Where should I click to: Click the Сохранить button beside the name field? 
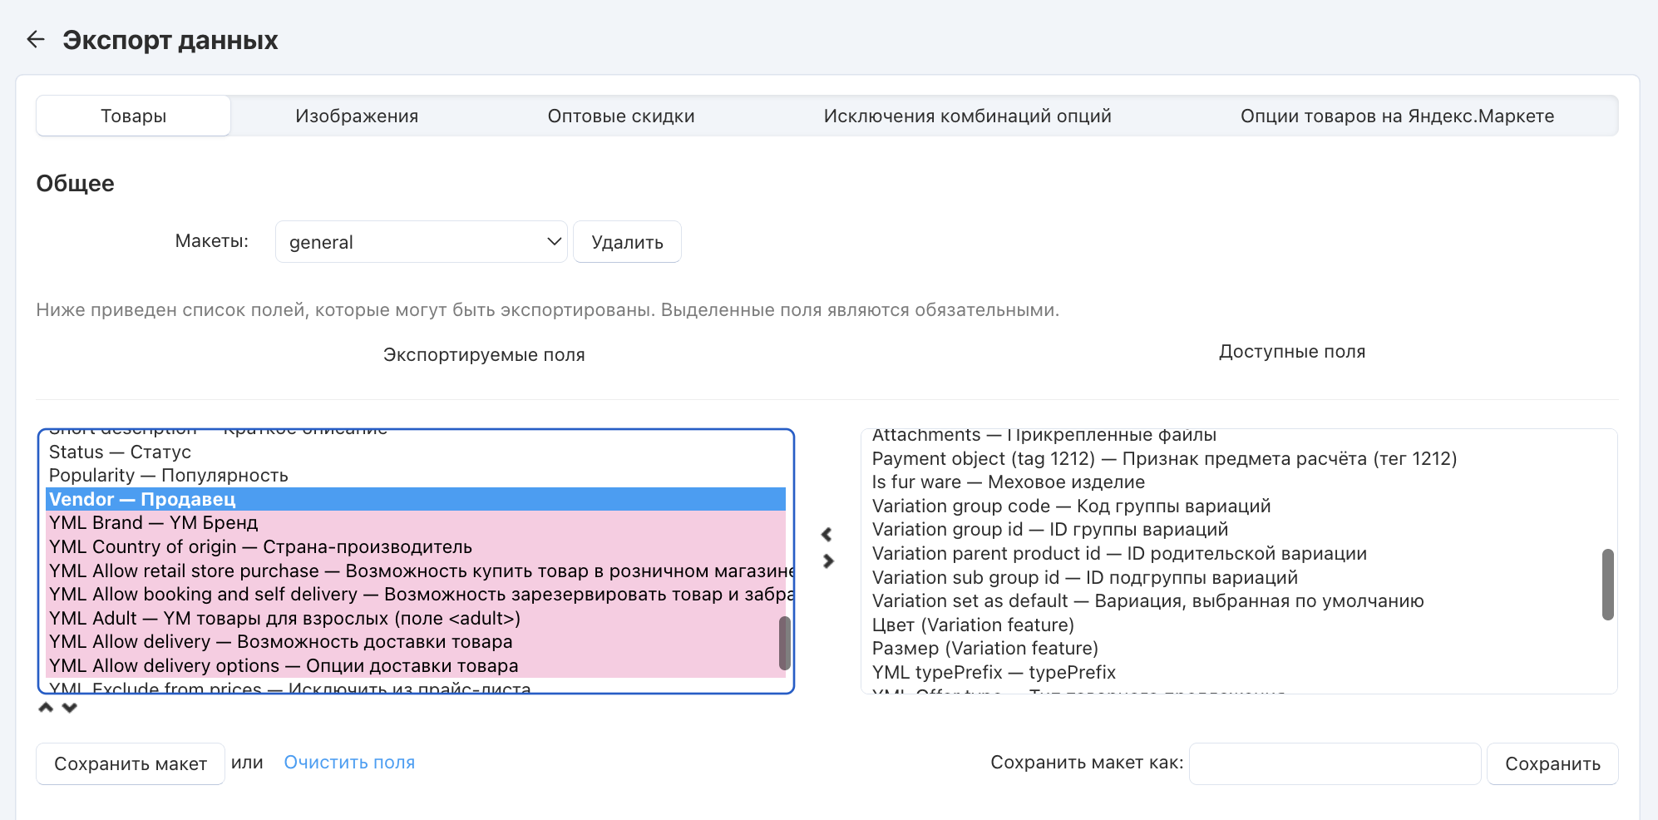click(1552, 763)
